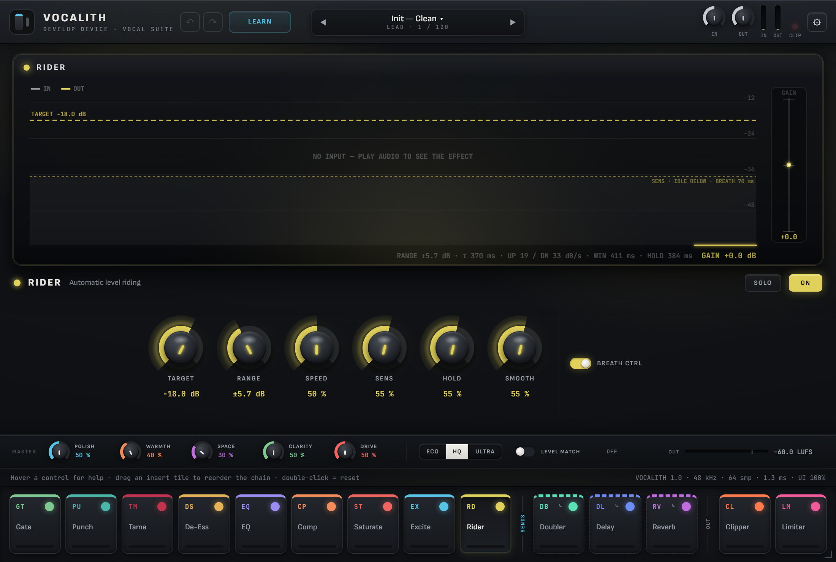
Task: Toggle the Rider tile power dot
Action: (500, 507)
